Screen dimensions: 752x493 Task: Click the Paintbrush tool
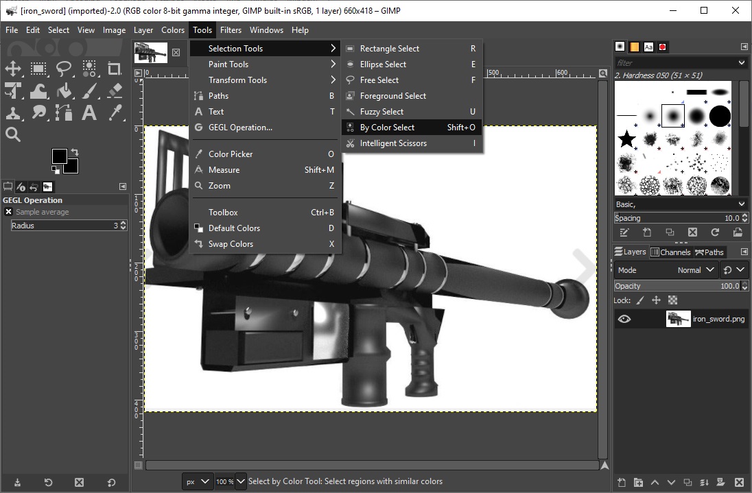tap(89, 91)
